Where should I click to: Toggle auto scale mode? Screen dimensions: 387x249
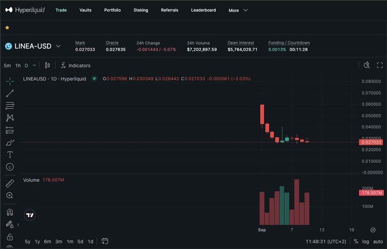click(x=378, y=241)
